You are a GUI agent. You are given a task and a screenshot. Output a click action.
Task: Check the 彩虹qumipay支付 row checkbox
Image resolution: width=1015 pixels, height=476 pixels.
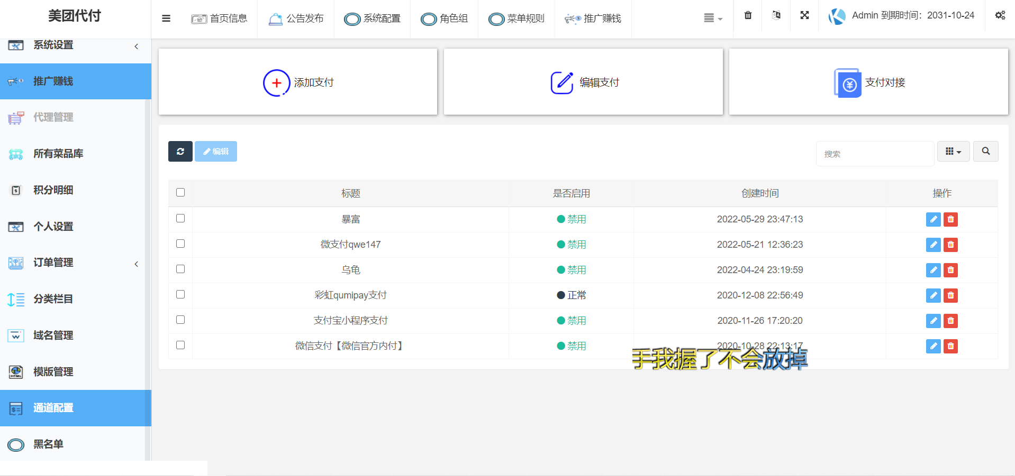click(x=180, y=294)
